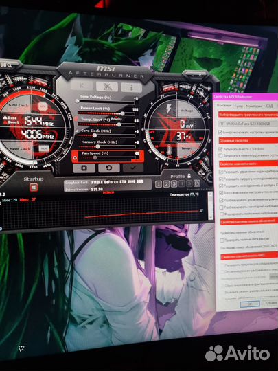
Task: Switch to the ОЭД tab in properties
Action: pos(270,106)
